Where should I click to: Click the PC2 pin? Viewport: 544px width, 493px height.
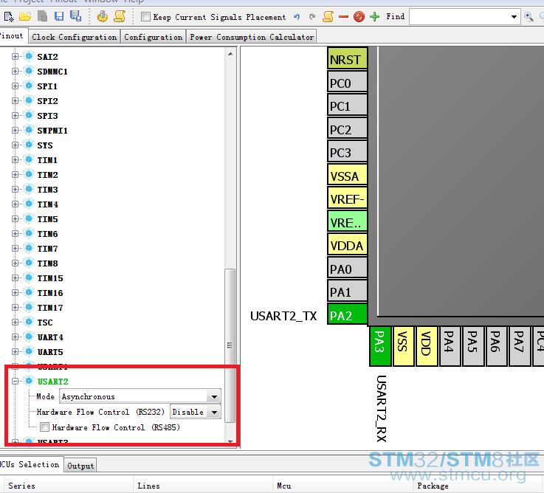pyautogui.click(x=347, y=128)
